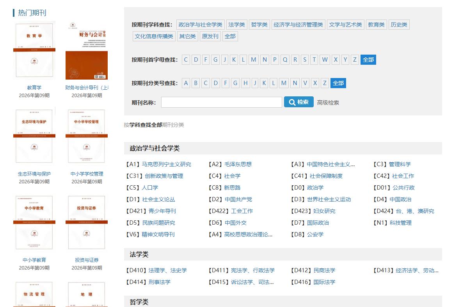Select letter V in classification filter
The width and height of the screenshot is (469, 307).
305,83
